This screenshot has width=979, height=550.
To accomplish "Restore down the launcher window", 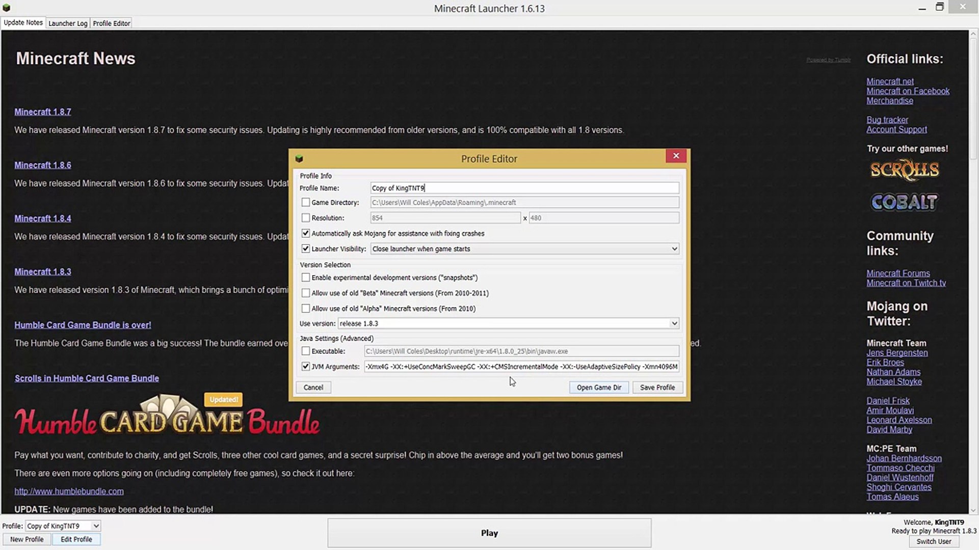I will click(x=940, y=7).
